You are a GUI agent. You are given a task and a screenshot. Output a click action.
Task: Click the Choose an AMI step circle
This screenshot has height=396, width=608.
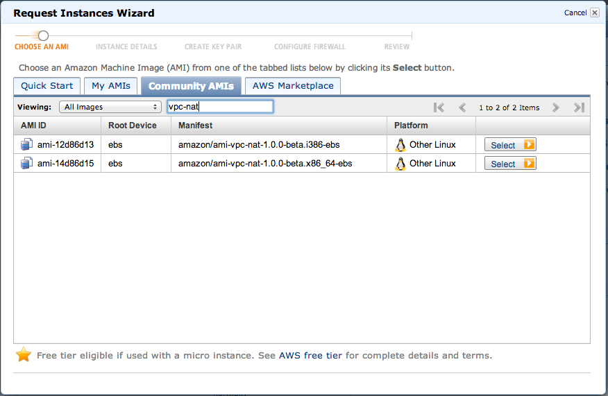tap(44, 35)
